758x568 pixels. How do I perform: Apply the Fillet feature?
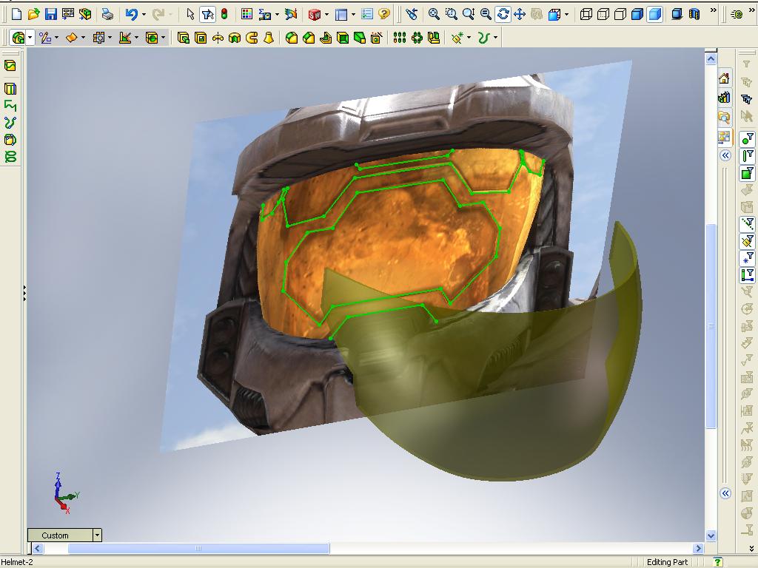click(292, 37)
